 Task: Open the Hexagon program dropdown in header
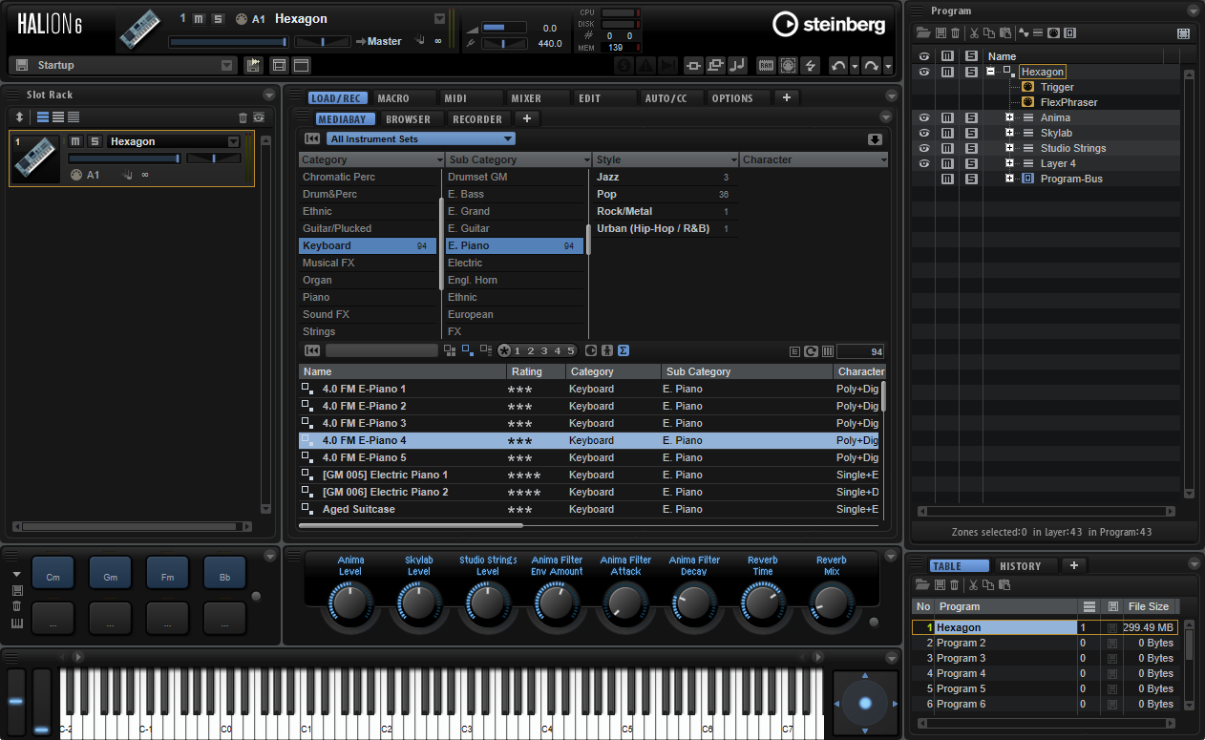pyautogui.click(x=439, y=18)
